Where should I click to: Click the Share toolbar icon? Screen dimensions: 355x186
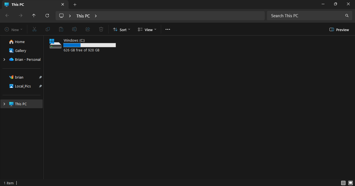point(88,29)
